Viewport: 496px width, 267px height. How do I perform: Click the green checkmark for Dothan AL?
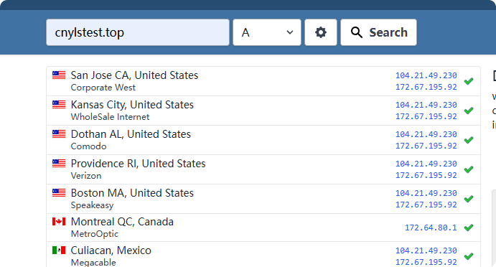pos(469,140)
